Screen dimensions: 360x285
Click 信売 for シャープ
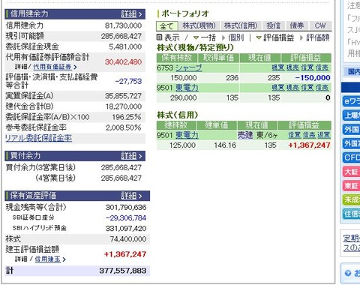[x=322, y=67]
